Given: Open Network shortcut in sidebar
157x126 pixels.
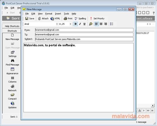Looking at the screenshot, I should point(12,88).
